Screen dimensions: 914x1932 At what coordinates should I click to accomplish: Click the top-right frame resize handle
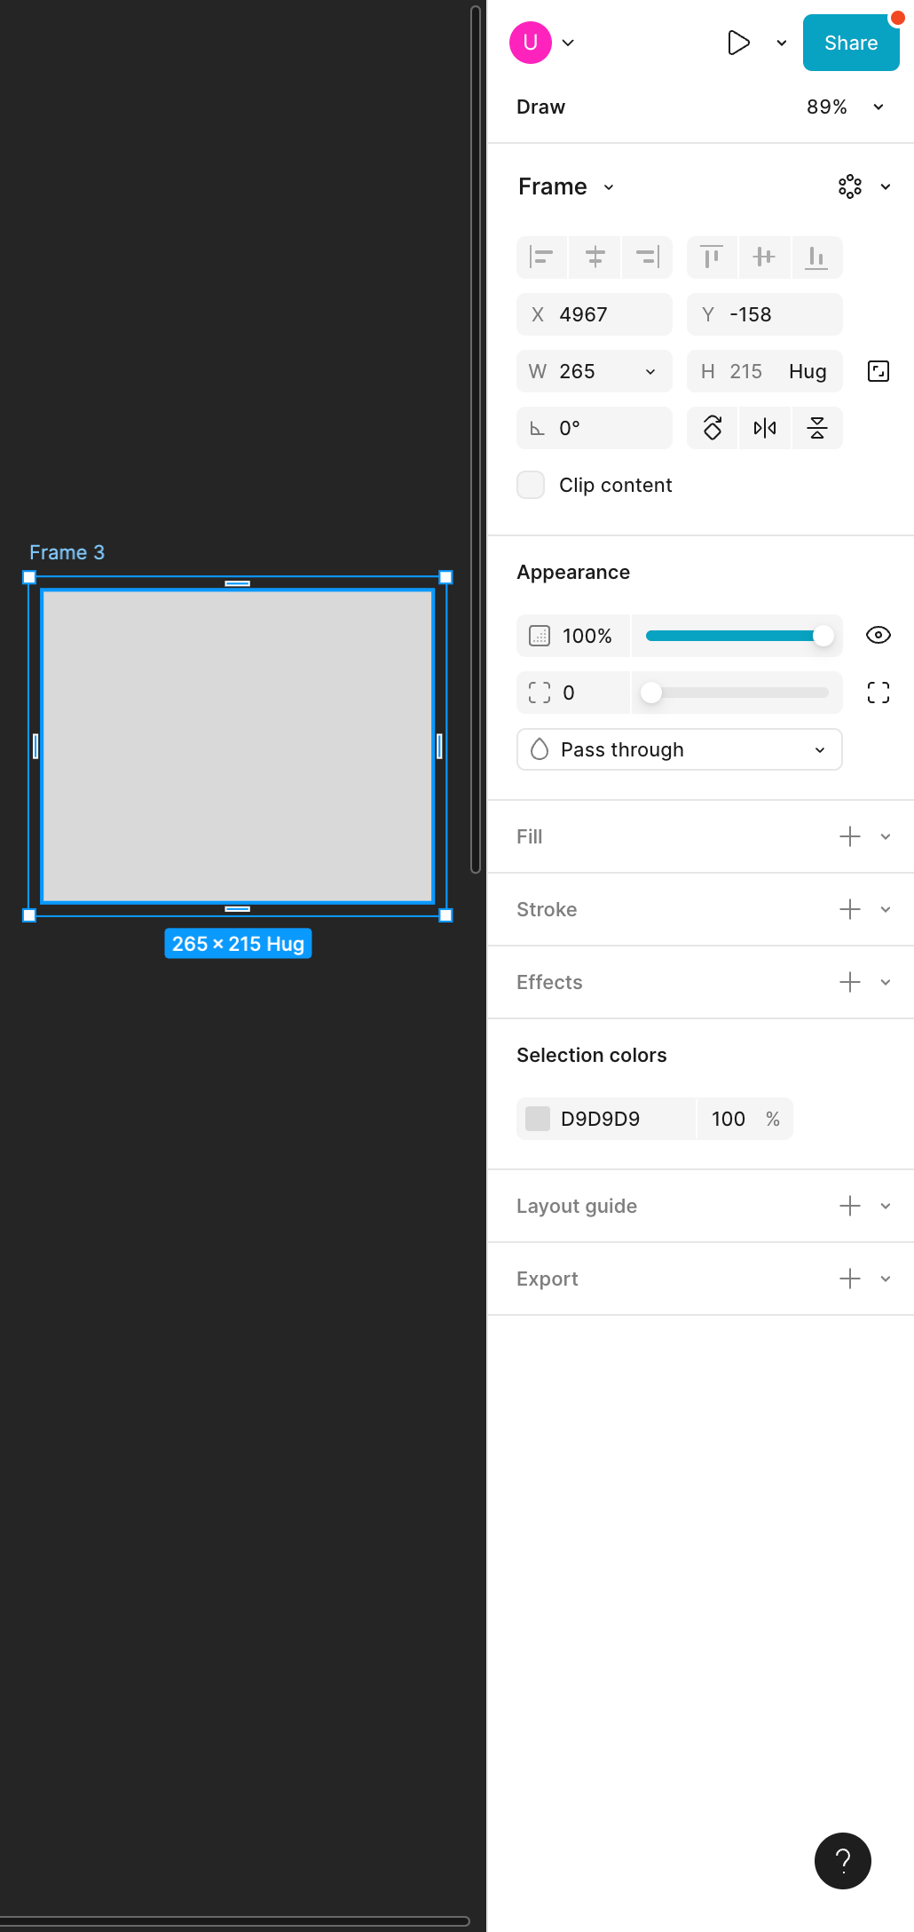point(446,577)
